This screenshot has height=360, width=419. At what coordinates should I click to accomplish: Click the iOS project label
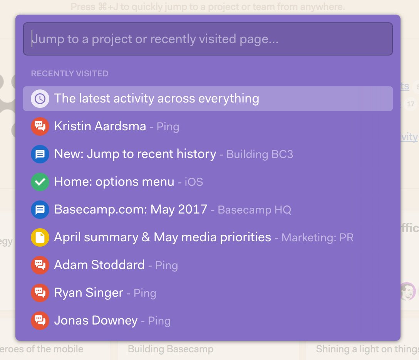coord(194,182)
